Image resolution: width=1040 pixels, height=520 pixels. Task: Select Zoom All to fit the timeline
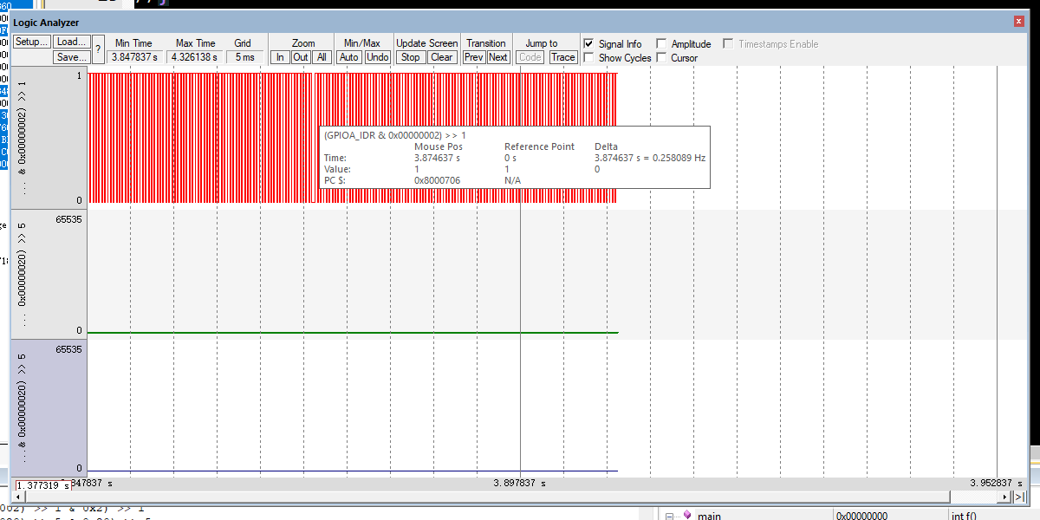[321, 56]
